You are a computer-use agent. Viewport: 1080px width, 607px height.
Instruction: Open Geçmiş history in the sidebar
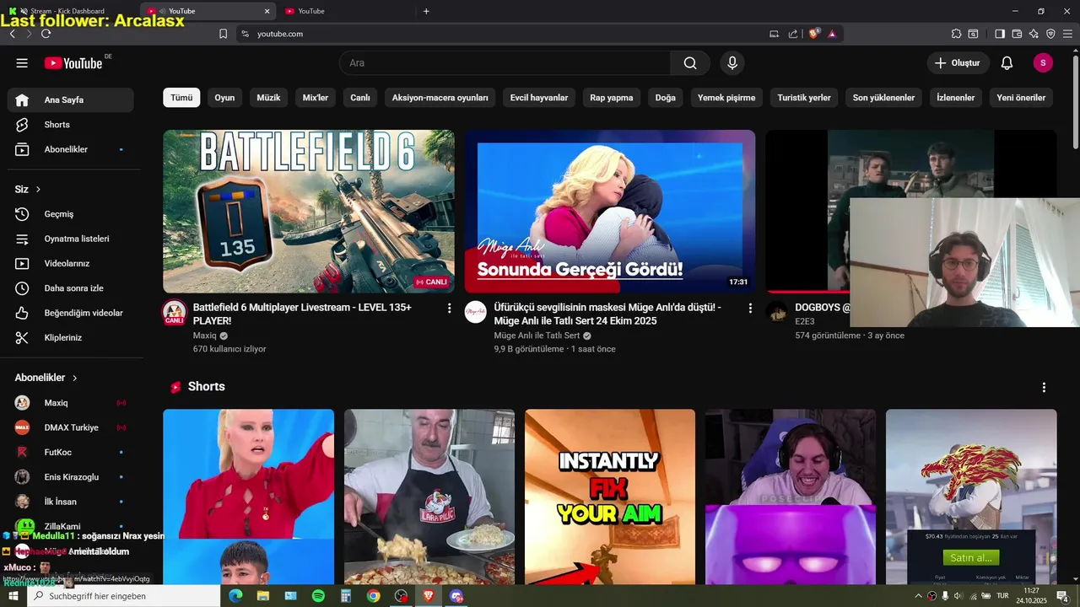click(x=71, y=214)
